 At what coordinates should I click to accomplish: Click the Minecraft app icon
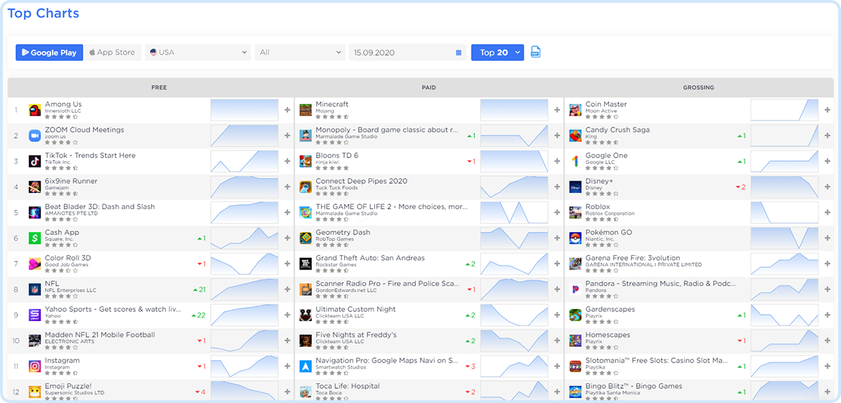tap(306, 110)
